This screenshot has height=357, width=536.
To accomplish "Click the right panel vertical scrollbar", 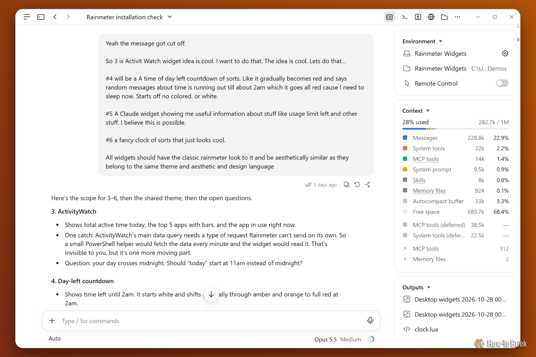I will tap(518, 39).
